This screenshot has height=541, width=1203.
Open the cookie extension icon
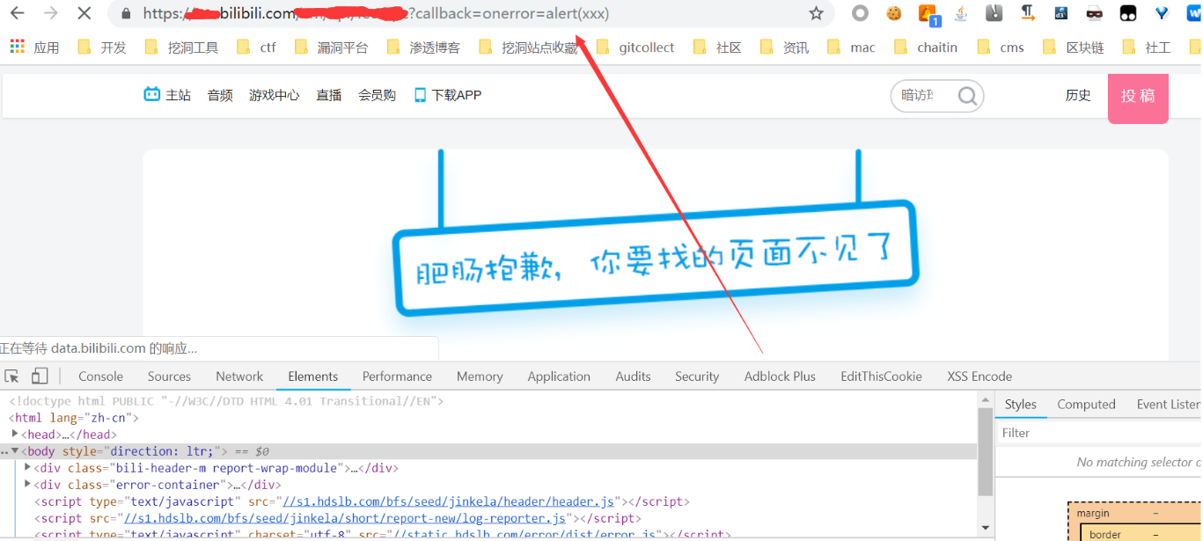894,13
